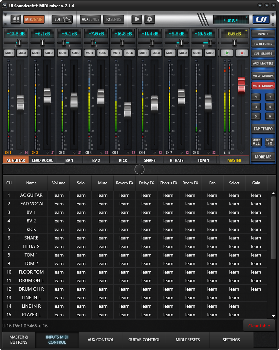Click learn for LEAD VOCAL Volume

[x=59, y=204]
